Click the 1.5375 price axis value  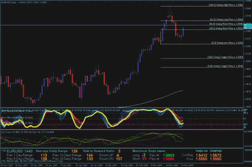point(248,39)
